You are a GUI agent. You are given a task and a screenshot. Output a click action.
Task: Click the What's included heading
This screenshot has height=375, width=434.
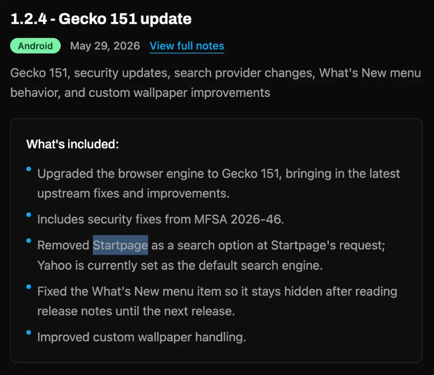coord(72,144)
